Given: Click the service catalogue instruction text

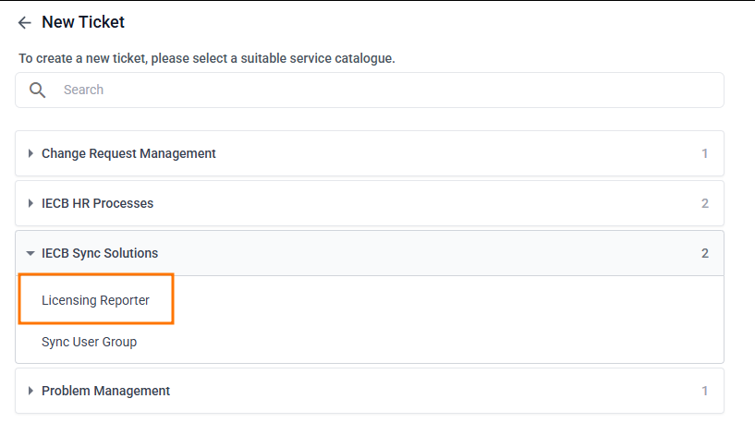Looking at the screenshot, I should click(207, 58).
